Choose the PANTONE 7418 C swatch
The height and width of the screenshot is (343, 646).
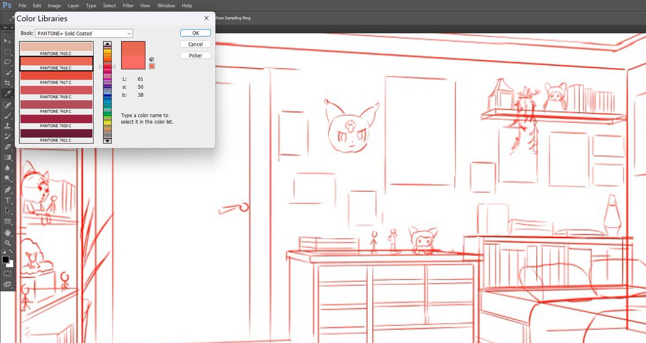pyautogui.click(x=57, y=92)
